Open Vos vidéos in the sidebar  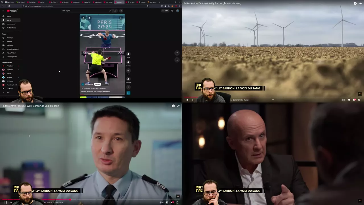point(10,45)
